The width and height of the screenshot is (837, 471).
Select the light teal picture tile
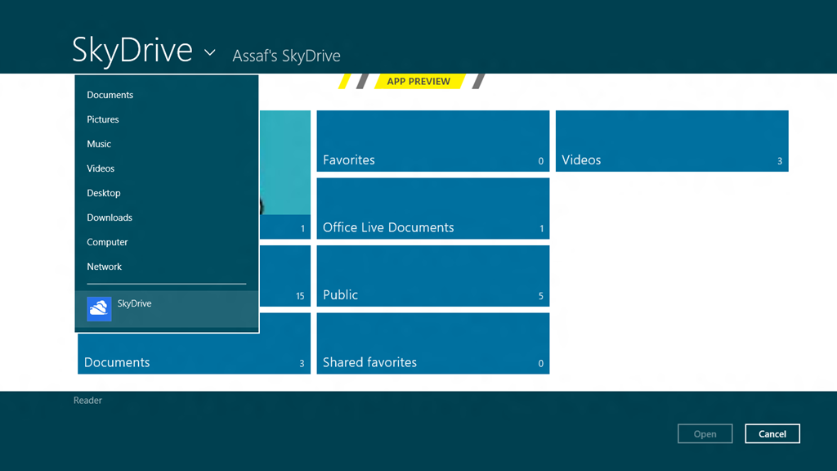(285, 174)
